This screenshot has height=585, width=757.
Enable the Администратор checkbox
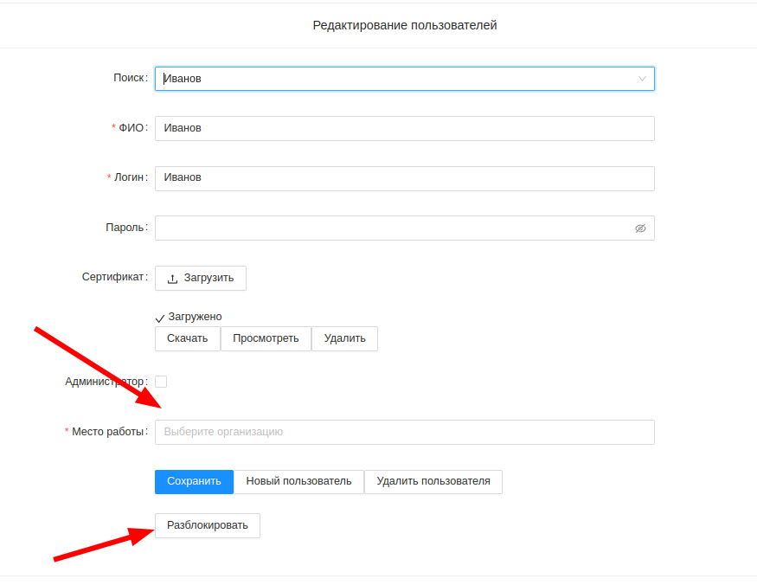161,382
